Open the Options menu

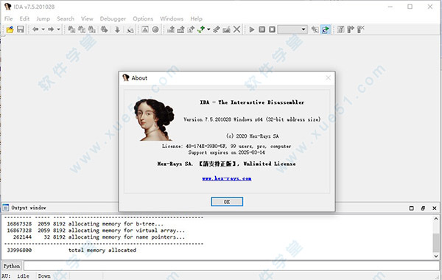pyautogui.click(x=143, y=18)
